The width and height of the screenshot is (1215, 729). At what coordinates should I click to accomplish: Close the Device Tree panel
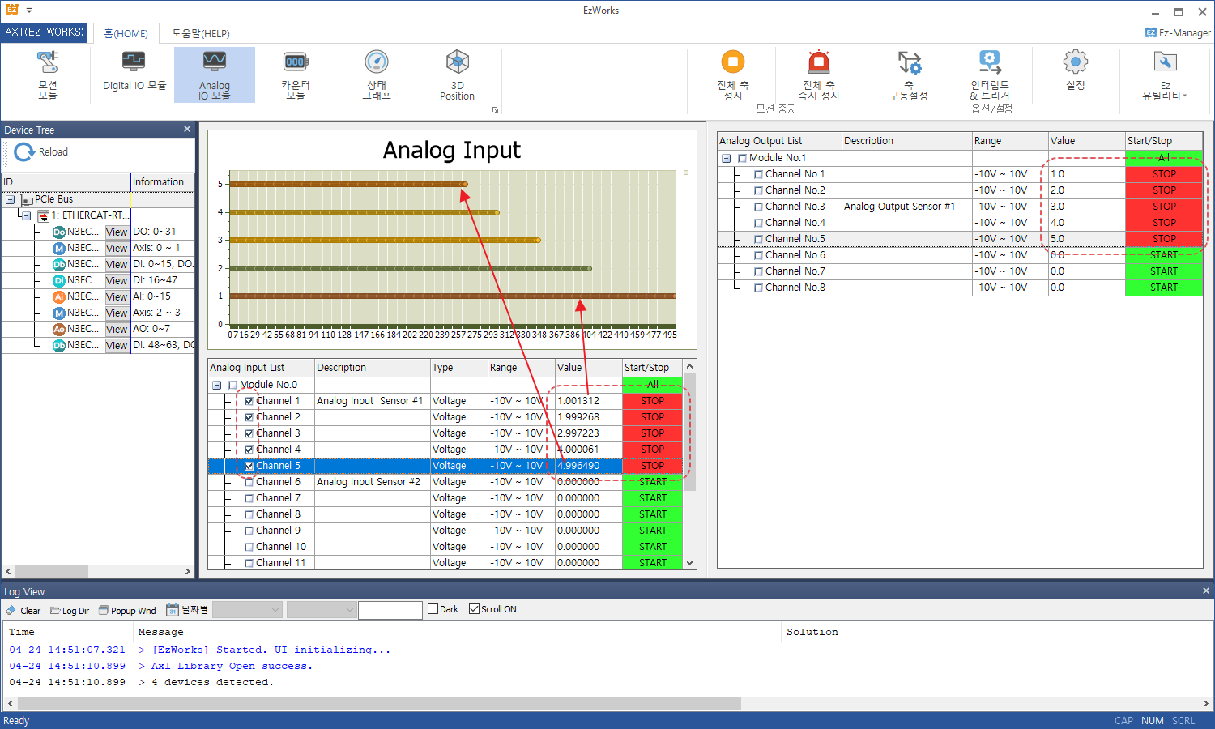click(187, 129)
